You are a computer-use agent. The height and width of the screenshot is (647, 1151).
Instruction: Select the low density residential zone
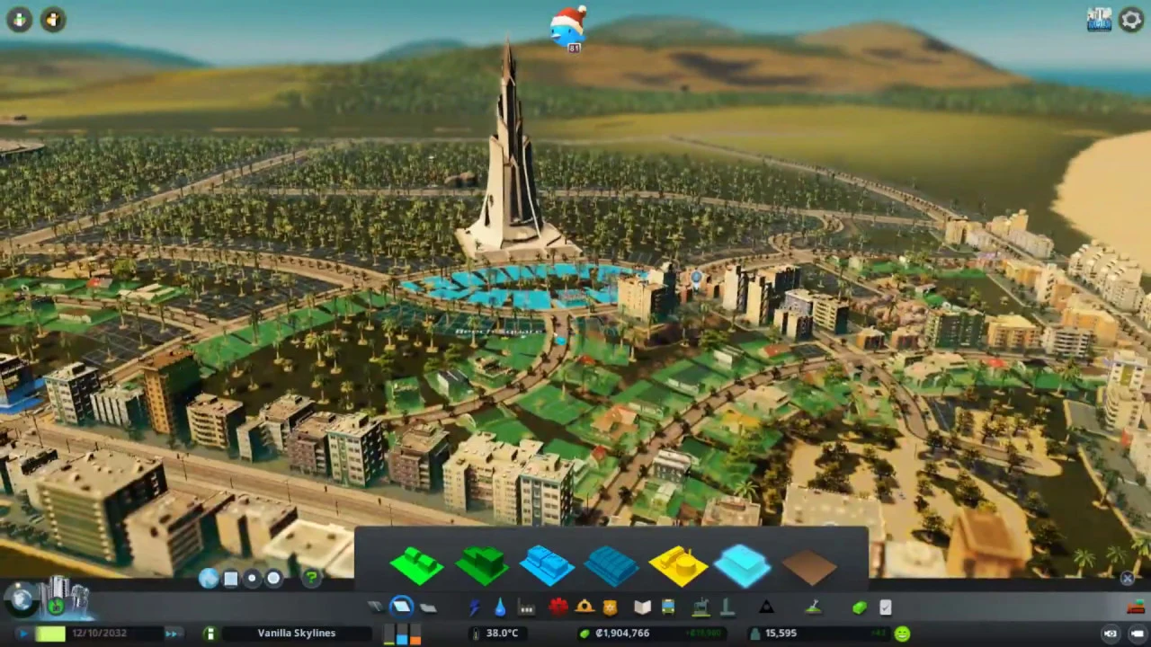coord(416,565)
